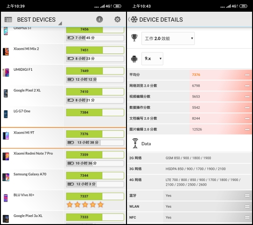Image resolution: width=253 pixels, height=225 pixels.
Task: Select the Samsung Galaxy A70 name
Action: (30, 174)
